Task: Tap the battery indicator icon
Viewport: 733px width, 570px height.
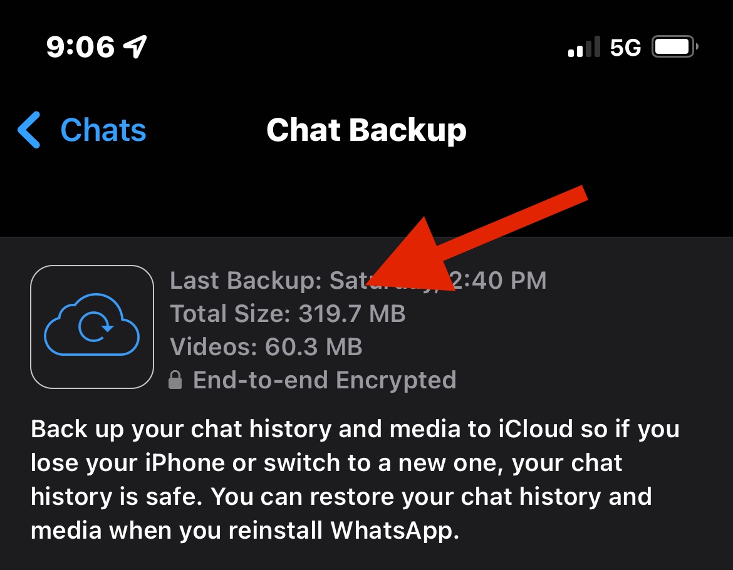Action: (x=675, y=47)
